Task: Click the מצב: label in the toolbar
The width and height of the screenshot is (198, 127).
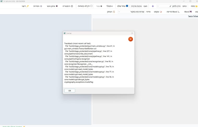Action: click(145, 6)
